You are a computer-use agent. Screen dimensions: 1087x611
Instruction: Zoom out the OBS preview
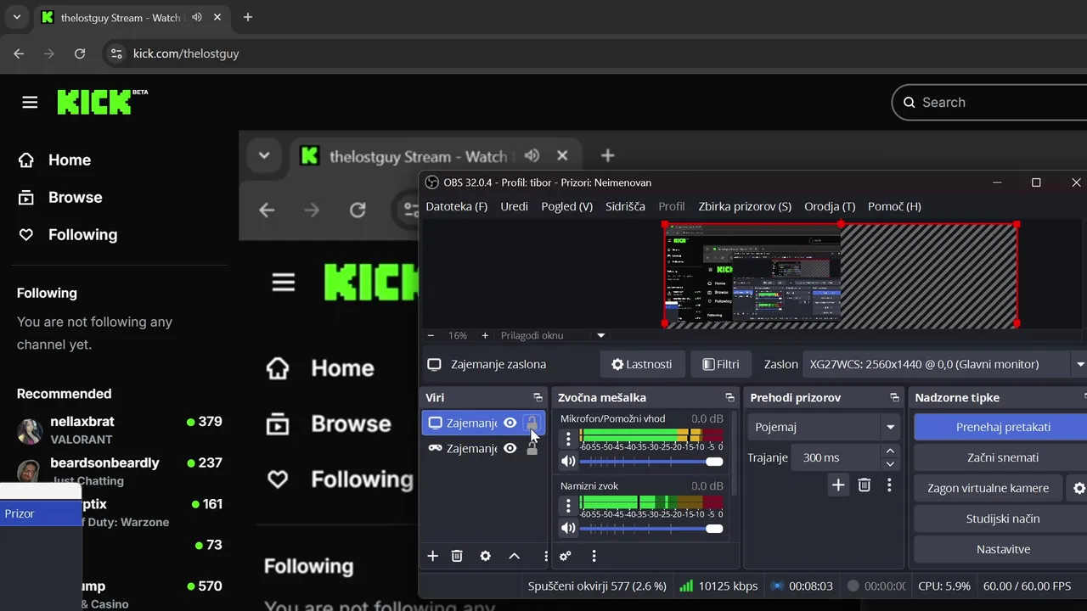tap(431, 335)
